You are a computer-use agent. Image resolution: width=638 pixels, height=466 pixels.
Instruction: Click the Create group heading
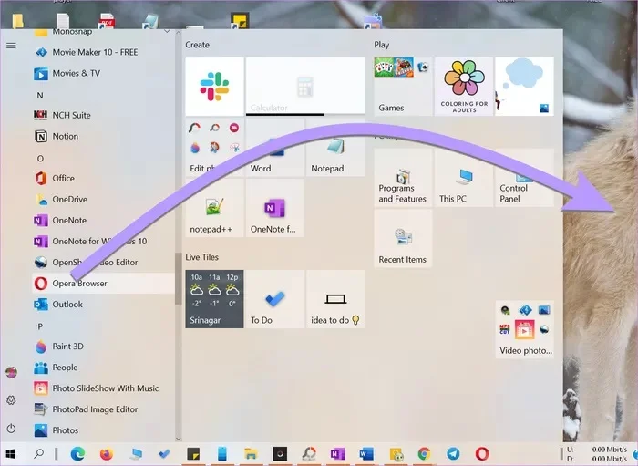(x=198, y=45)
